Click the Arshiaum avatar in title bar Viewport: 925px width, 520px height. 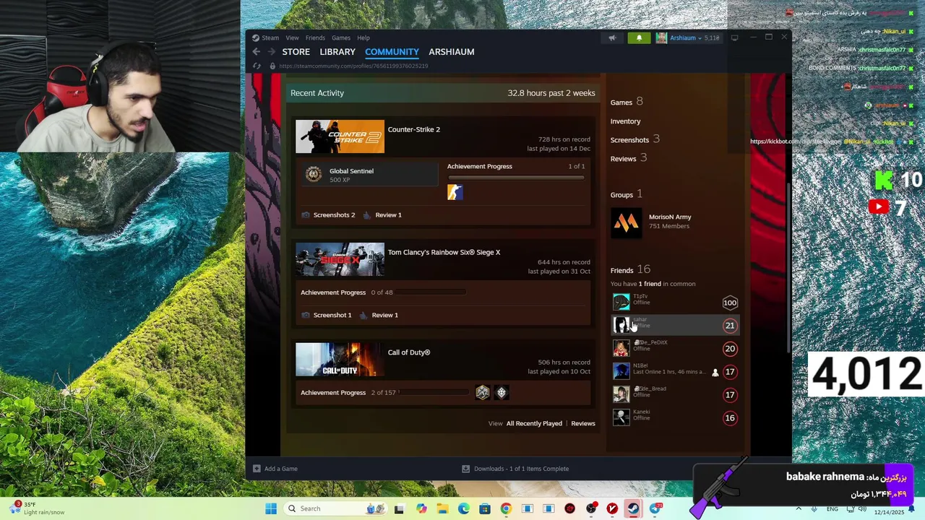pyautogui.click(x=661, y=38)
